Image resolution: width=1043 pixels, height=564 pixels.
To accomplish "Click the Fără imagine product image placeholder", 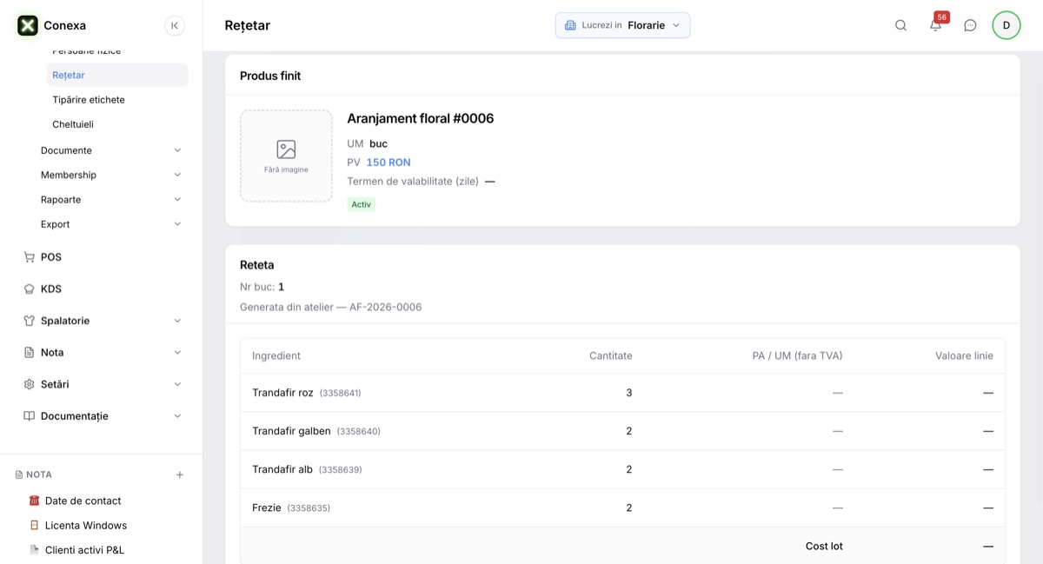I will coord(286,156).
